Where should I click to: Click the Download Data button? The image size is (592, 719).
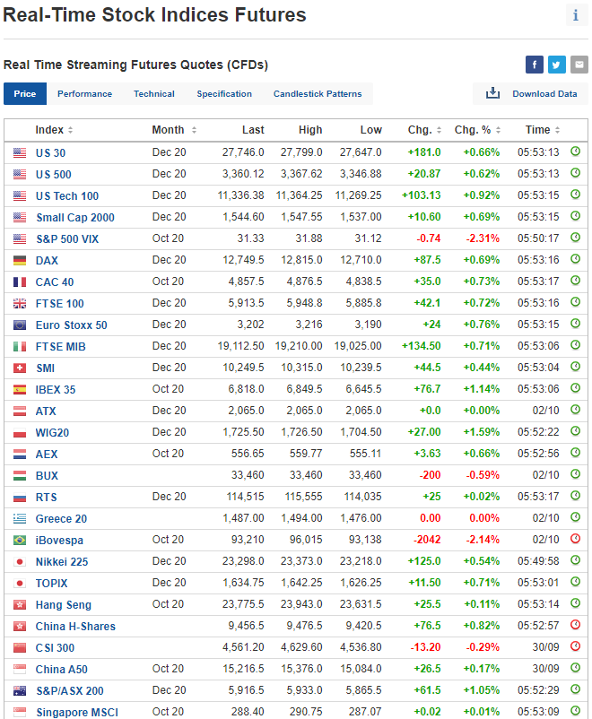tap(531, 94)
